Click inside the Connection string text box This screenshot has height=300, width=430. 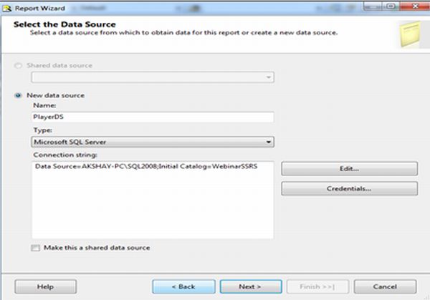coord(153,200)
